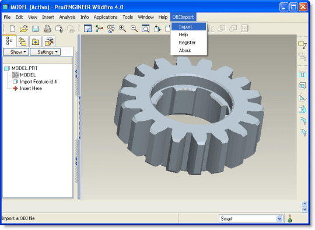Click the grid display toolbar icon
This screenshot has width=315, height=230.
click(x=244, y=29)
